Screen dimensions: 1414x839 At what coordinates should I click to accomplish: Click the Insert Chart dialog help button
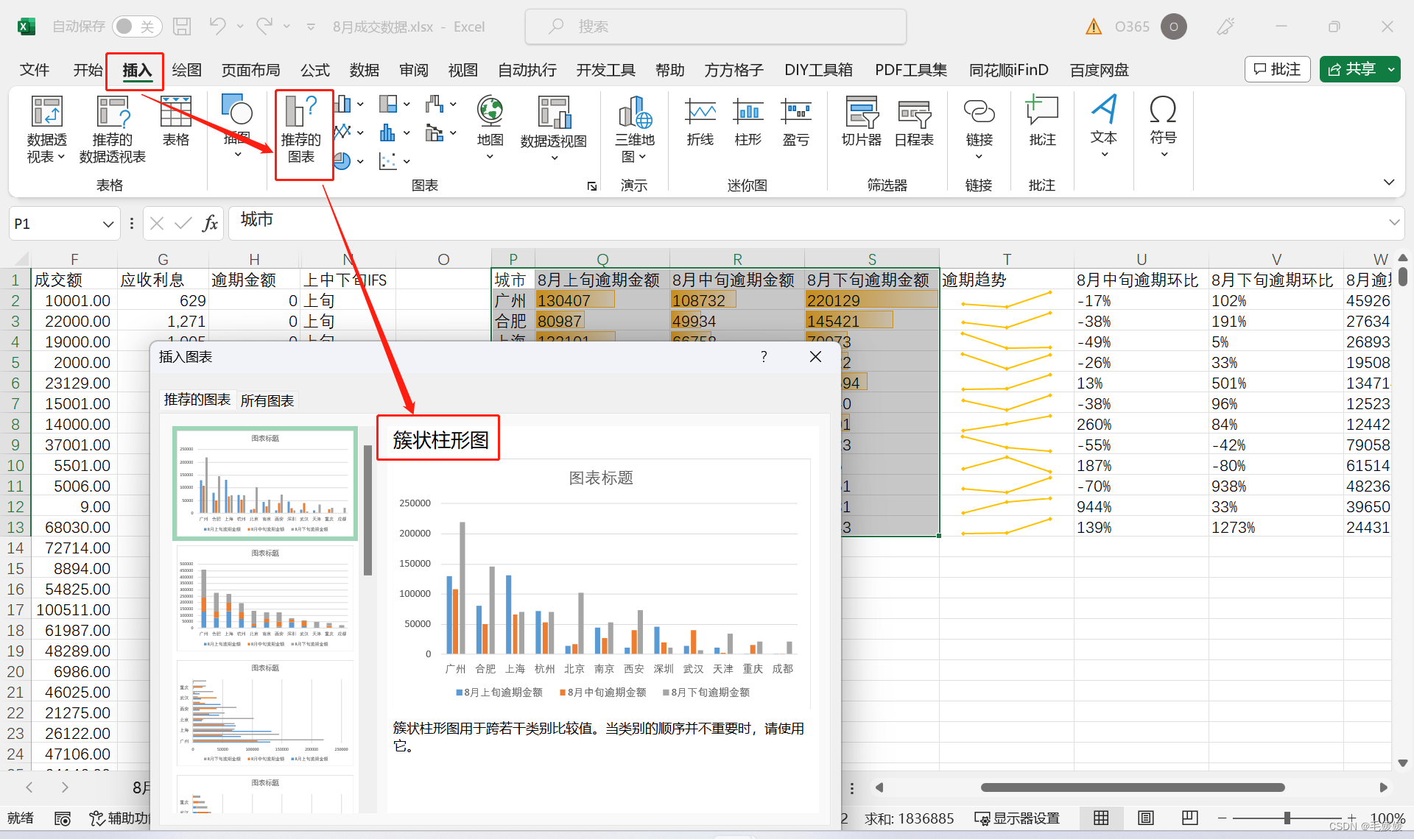click(x=764, y=357)
